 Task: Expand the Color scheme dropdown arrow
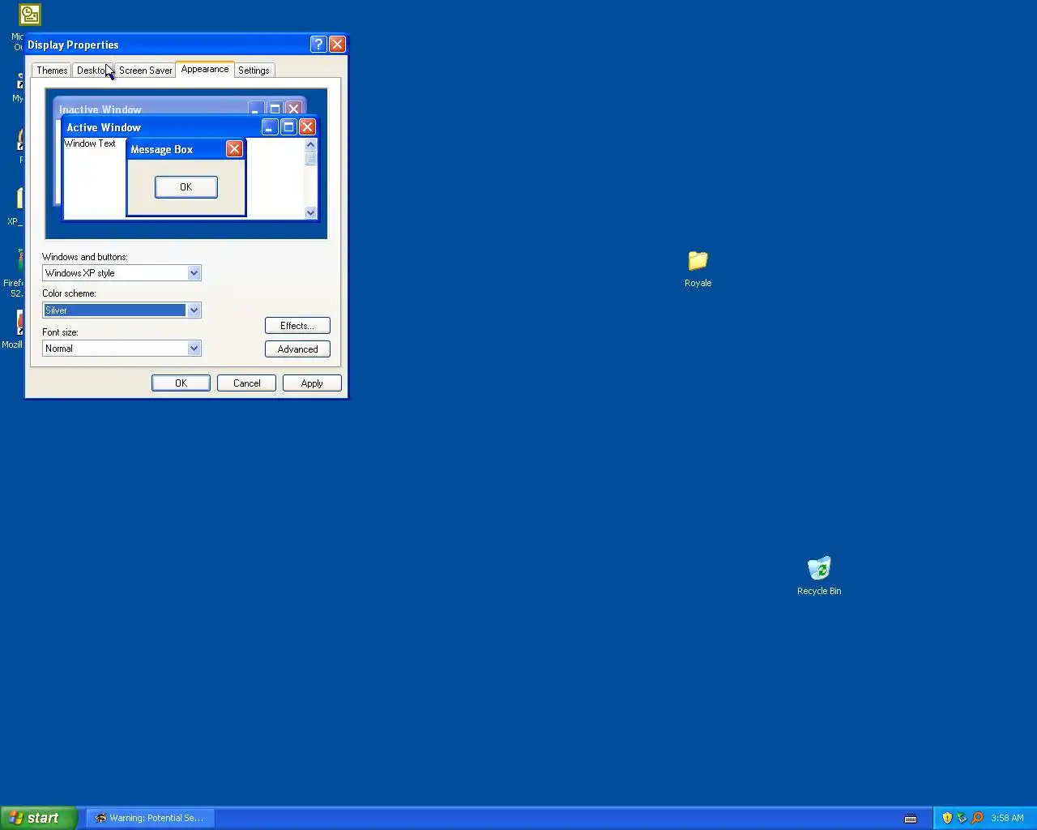point(194,310)
